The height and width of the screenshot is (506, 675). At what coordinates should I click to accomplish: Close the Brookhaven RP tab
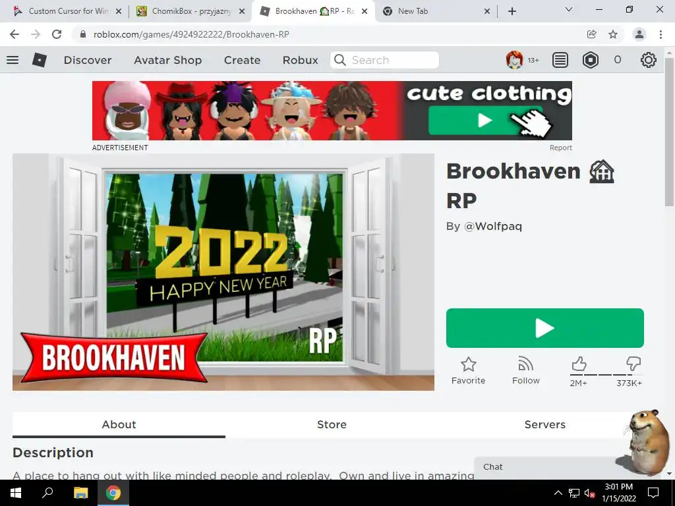coord(365,11)
